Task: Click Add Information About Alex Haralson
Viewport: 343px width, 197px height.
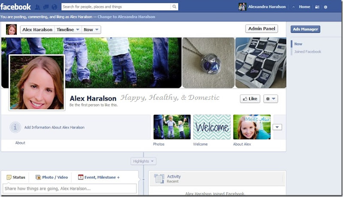Action: point(54,127)
